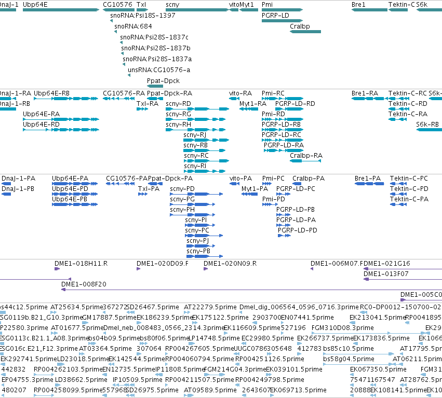Click clone DME1-013F07
Screen dimensions: 442x398
403,279
